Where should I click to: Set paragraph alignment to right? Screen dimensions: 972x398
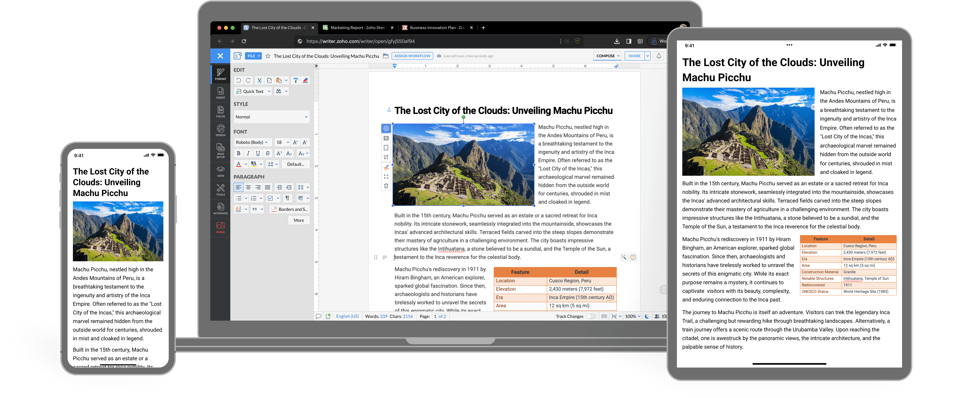(258, 187)
